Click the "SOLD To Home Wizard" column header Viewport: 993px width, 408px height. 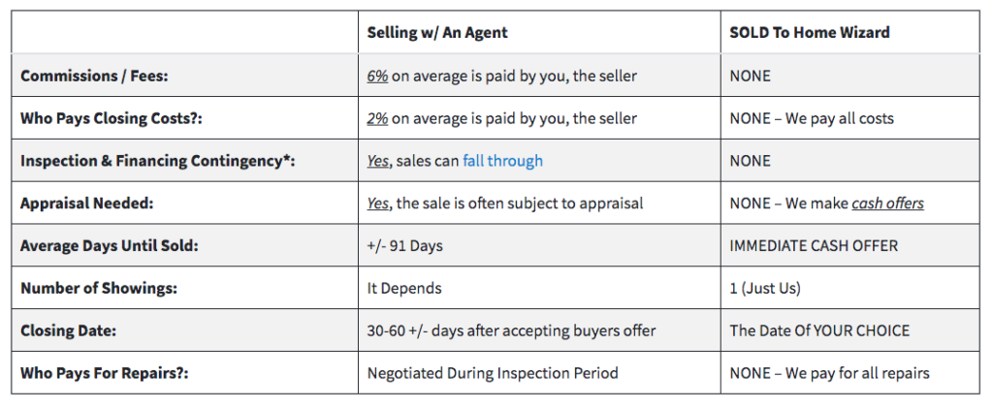click(x=810, y=32)
